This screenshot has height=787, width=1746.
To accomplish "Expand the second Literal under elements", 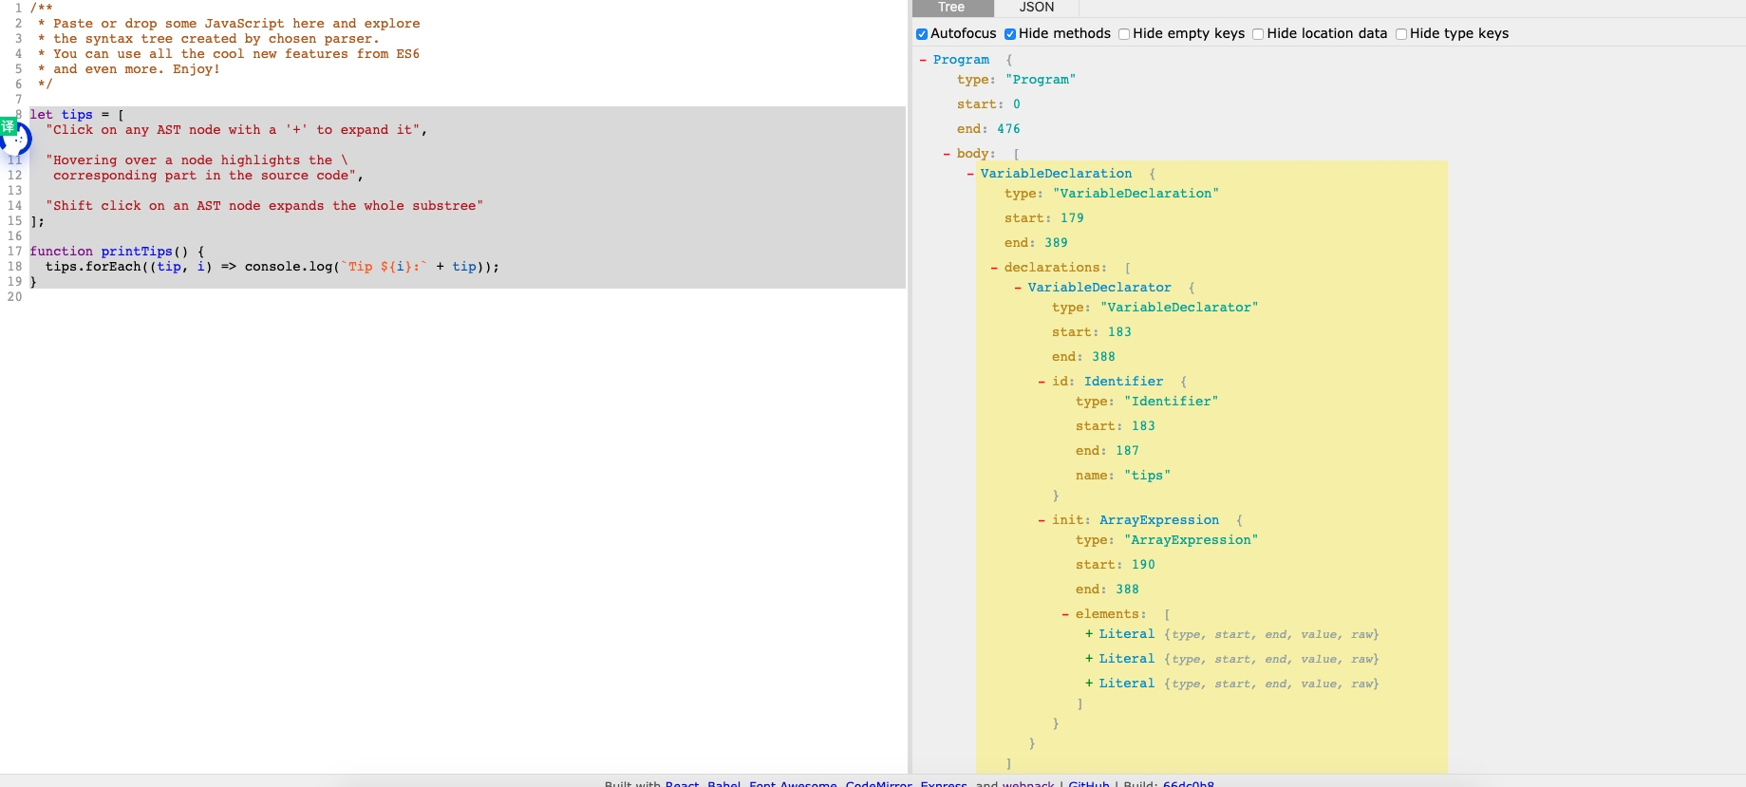I will point(1089,659).
